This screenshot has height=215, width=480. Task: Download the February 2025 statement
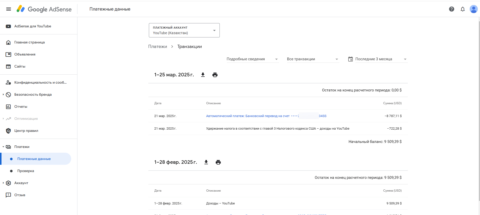[x=206, y=162]
